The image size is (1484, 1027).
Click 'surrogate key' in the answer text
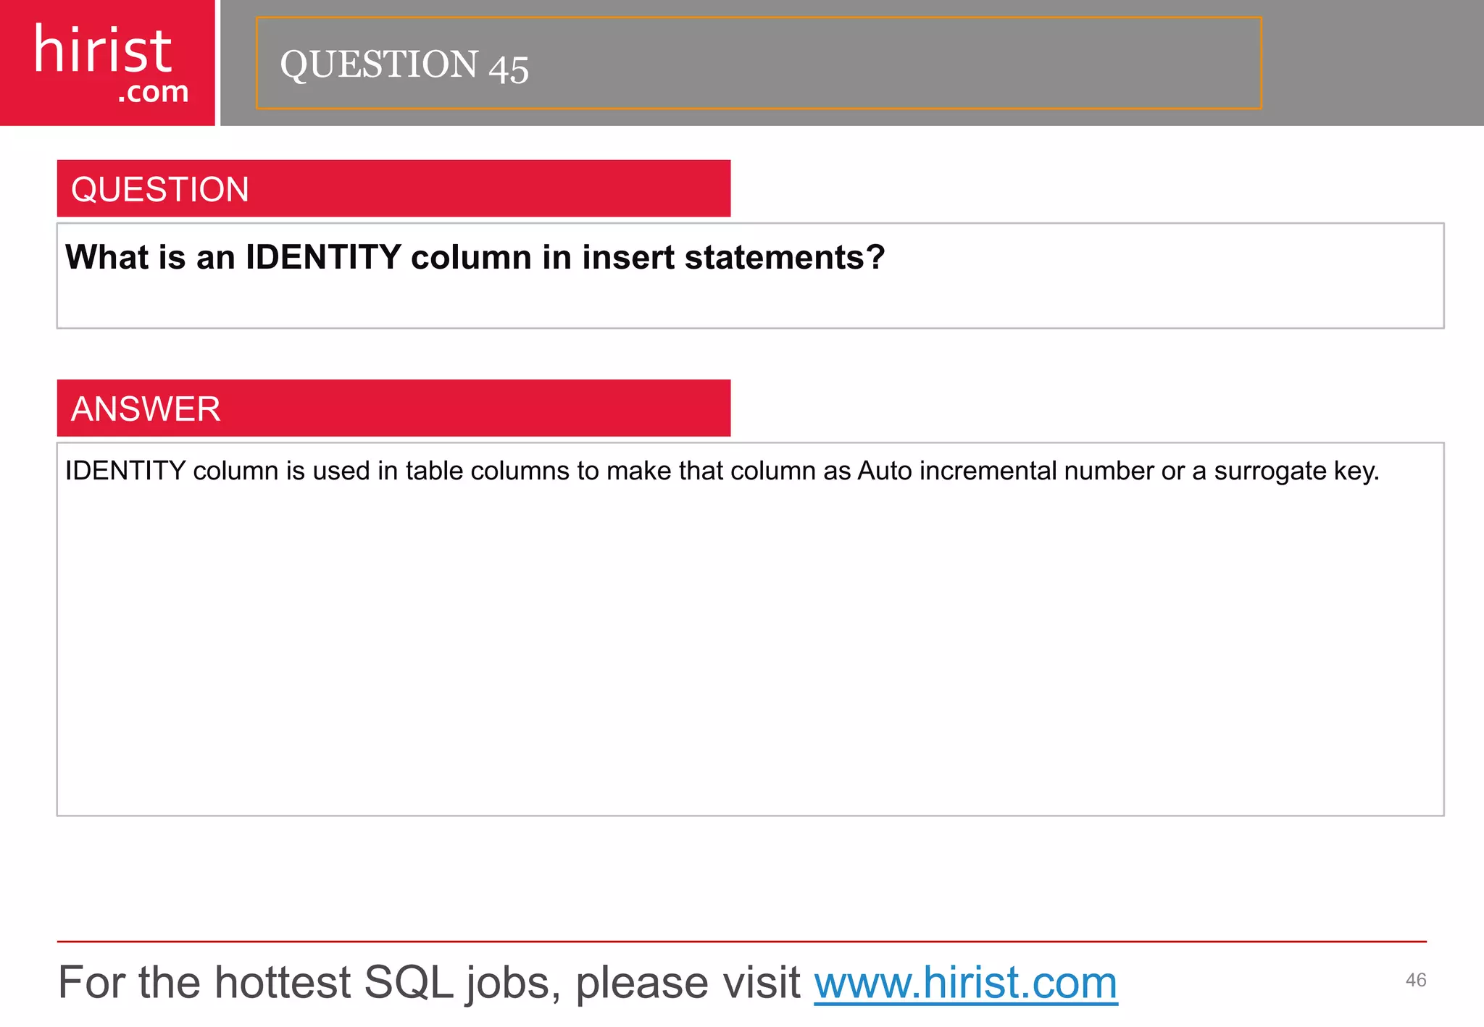point(1293,471)
